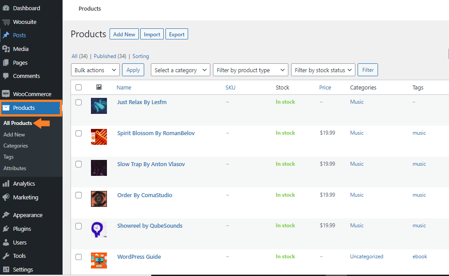Image resolution: width=449 pixels, height=276 pixels.
Task: Click the Import button
Action: coord(152,34)
